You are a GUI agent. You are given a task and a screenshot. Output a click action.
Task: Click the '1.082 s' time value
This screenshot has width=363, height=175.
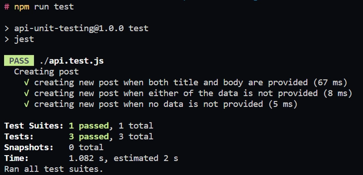pos(86,158)
